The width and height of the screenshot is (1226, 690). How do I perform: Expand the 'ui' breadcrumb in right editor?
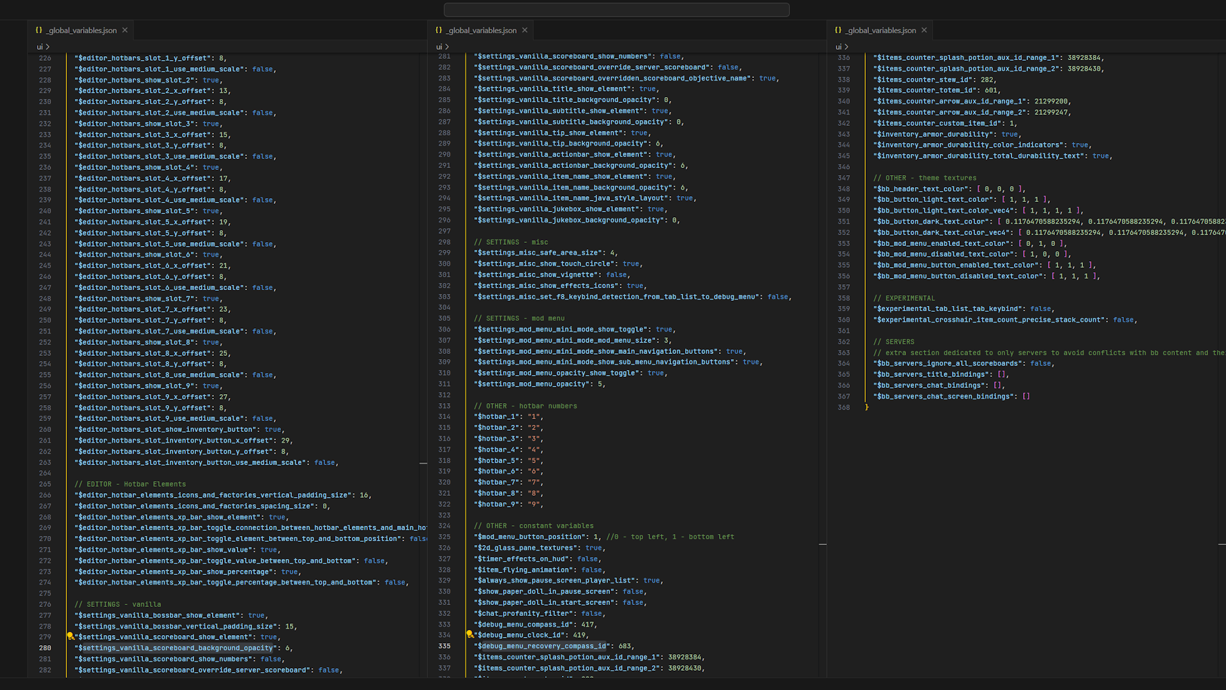click(839, 47)
